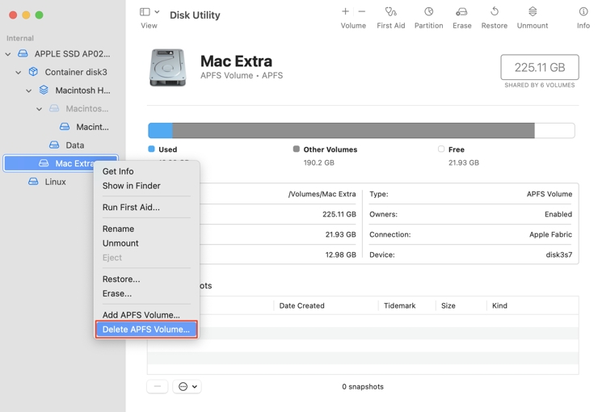Click the APPLE SSD disk icon
This screenshot has width=598, height=412.
point(23,53)
